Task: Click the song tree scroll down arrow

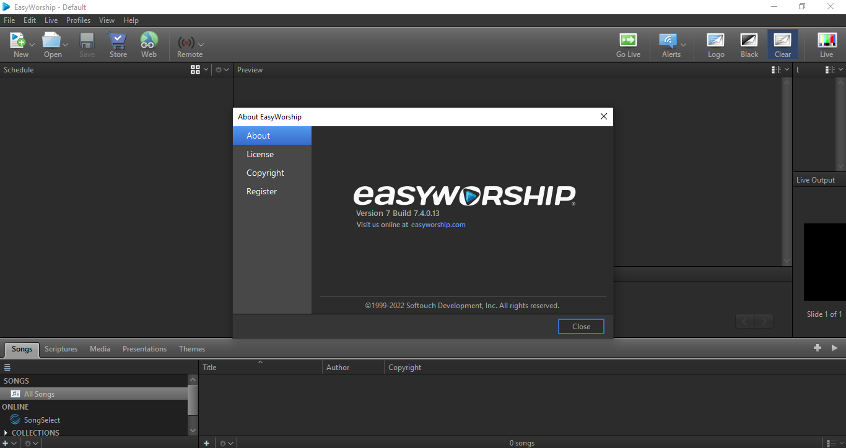Action: coord(193,430)
